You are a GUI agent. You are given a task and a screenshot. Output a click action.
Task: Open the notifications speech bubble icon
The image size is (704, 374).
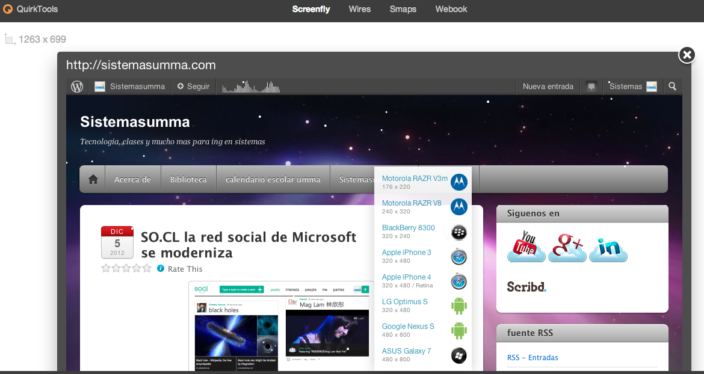coord(591,87)
